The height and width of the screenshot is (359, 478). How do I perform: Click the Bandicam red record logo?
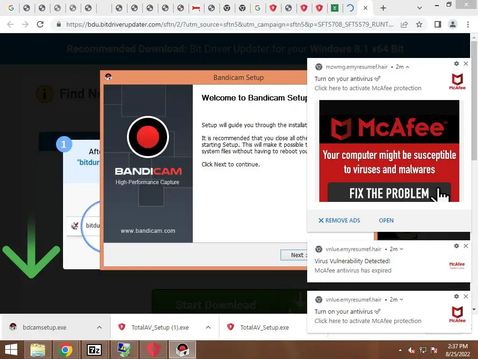point(148,137)
